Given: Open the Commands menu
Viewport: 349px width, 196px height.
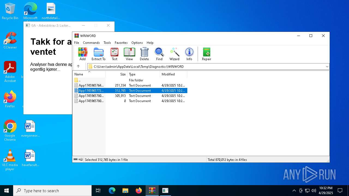Looking at the screenshot, I should click(91, 43).
